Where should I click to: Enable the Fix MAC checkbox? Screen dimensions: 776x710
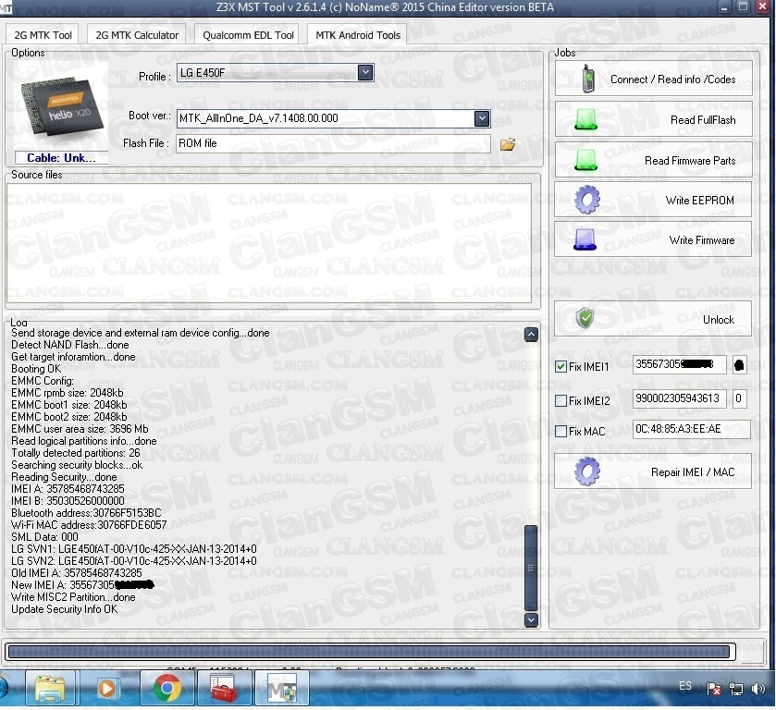(x=560, y=432)
